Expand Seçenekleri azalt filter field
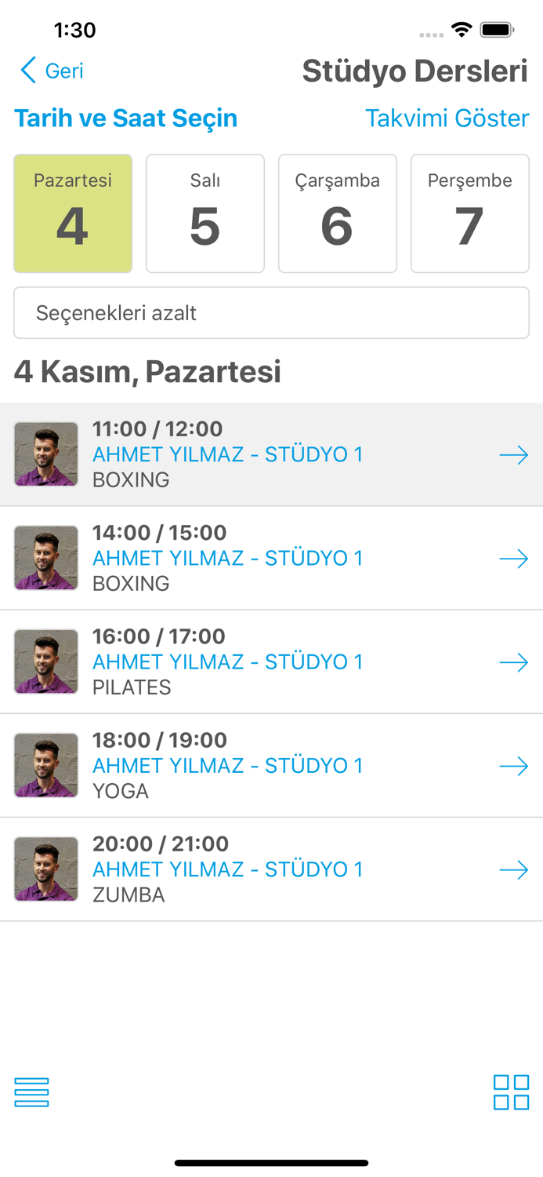Image resolution: width=543 pixels, height=1177 pixels. click(x=271, y=313)
